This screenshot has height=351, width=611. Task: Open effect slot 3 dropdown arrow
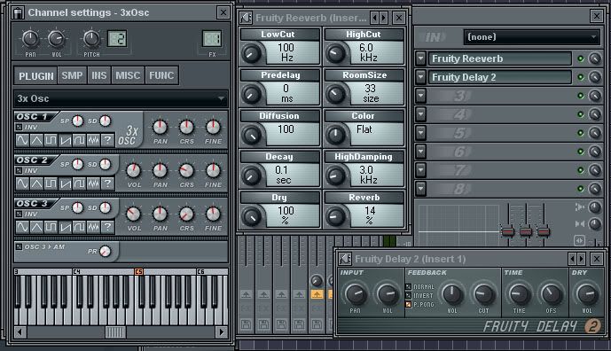[420, 96]
